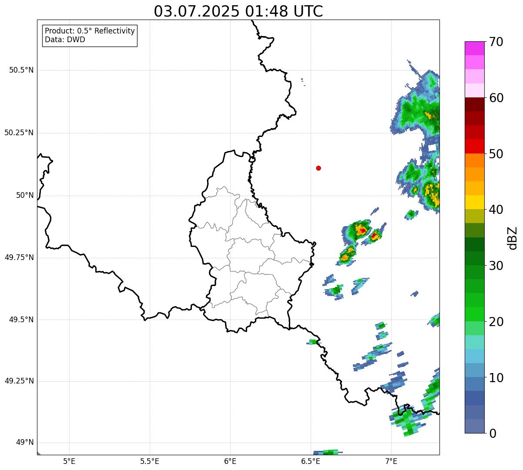Click the red location marker dot

point(318,168)
